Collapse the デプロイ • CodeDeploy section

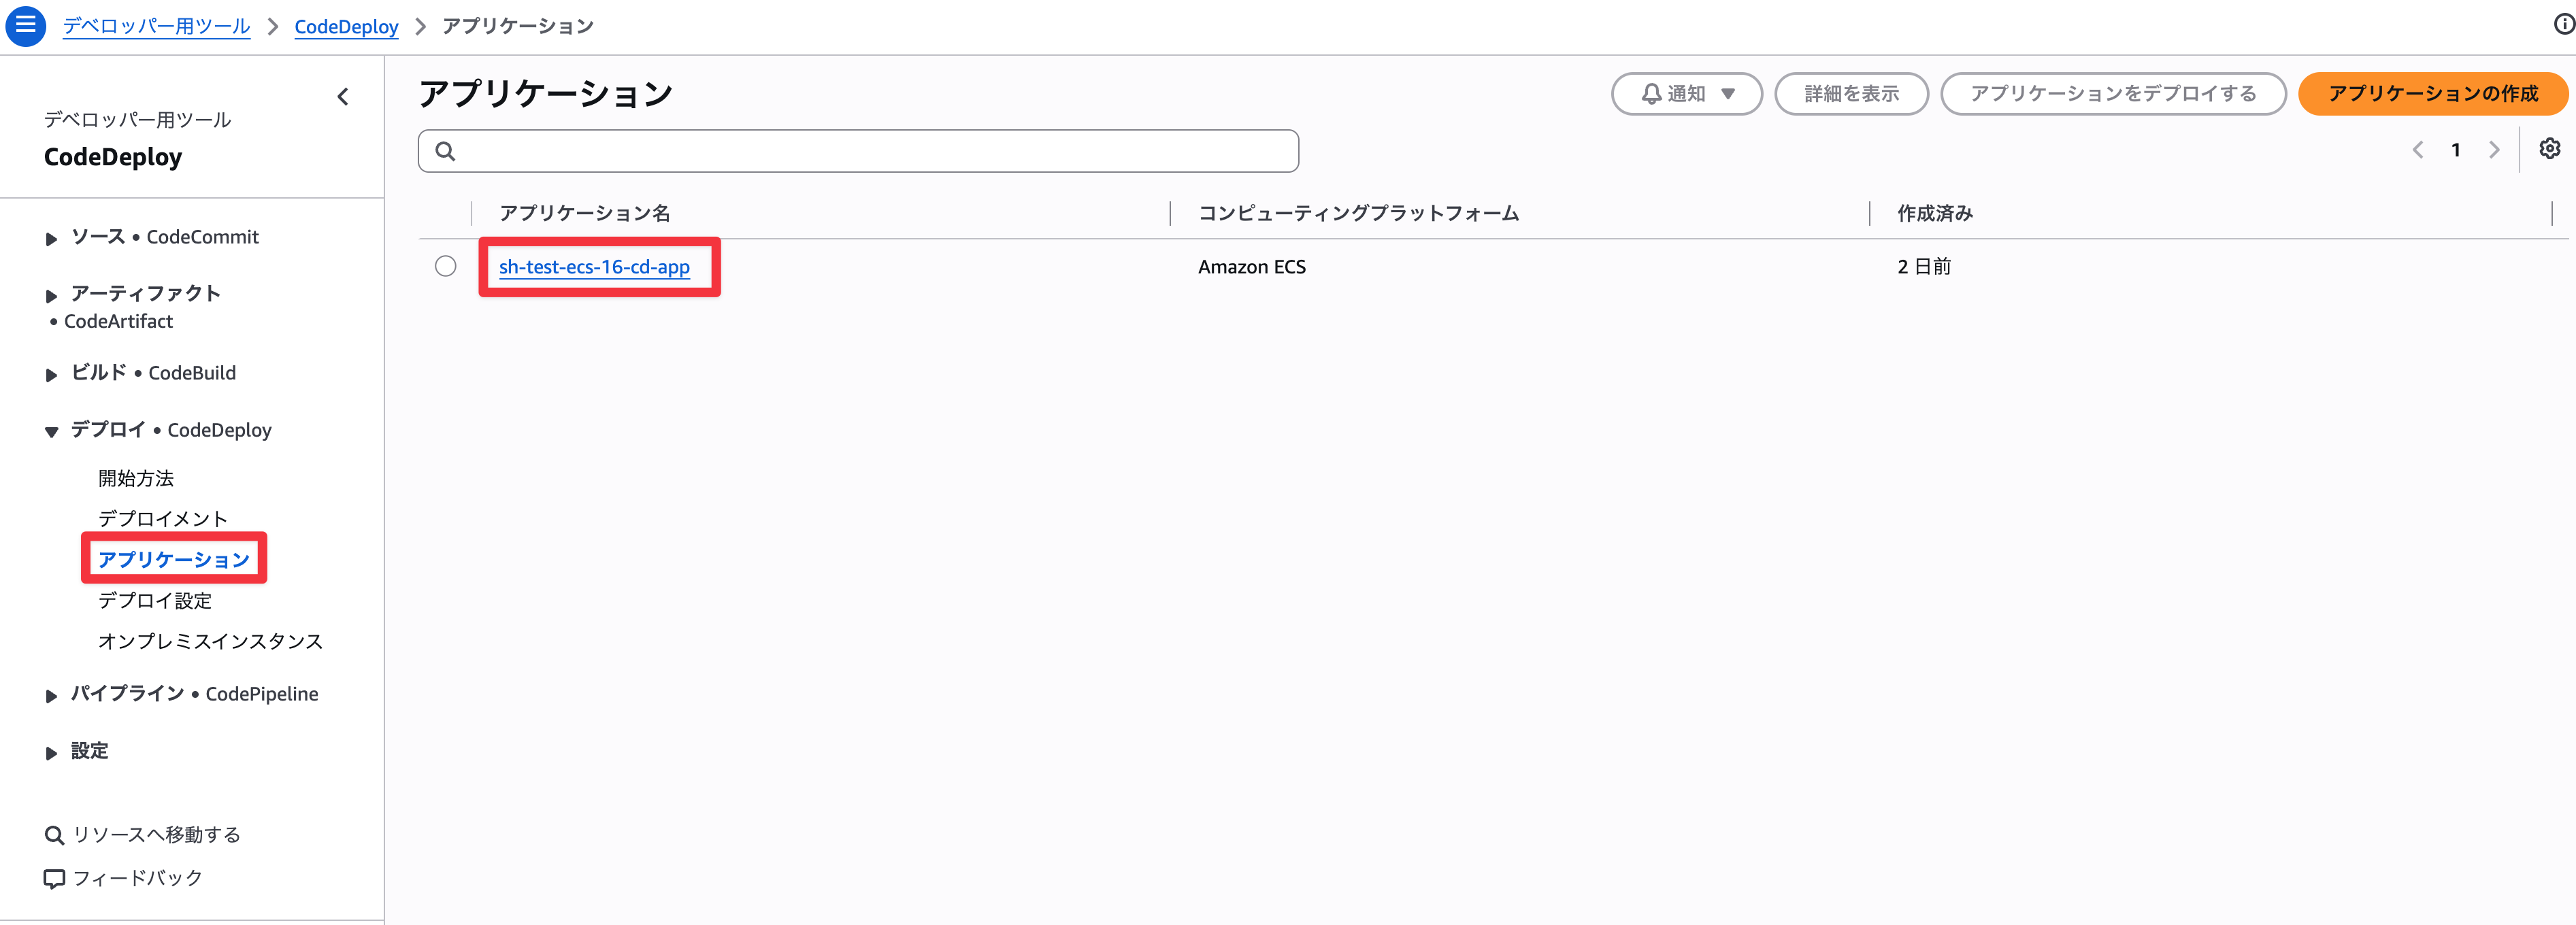pyautogui.click(x=51, y=431)
